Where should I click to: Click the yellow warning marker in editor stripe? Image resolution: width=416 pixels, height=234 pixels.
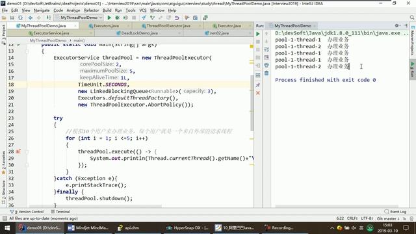pos(252,46)
